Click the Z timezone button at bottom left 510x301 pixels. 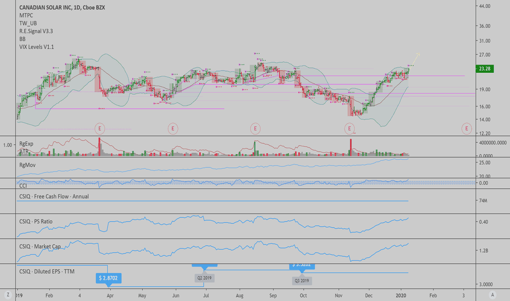(8, 295)
